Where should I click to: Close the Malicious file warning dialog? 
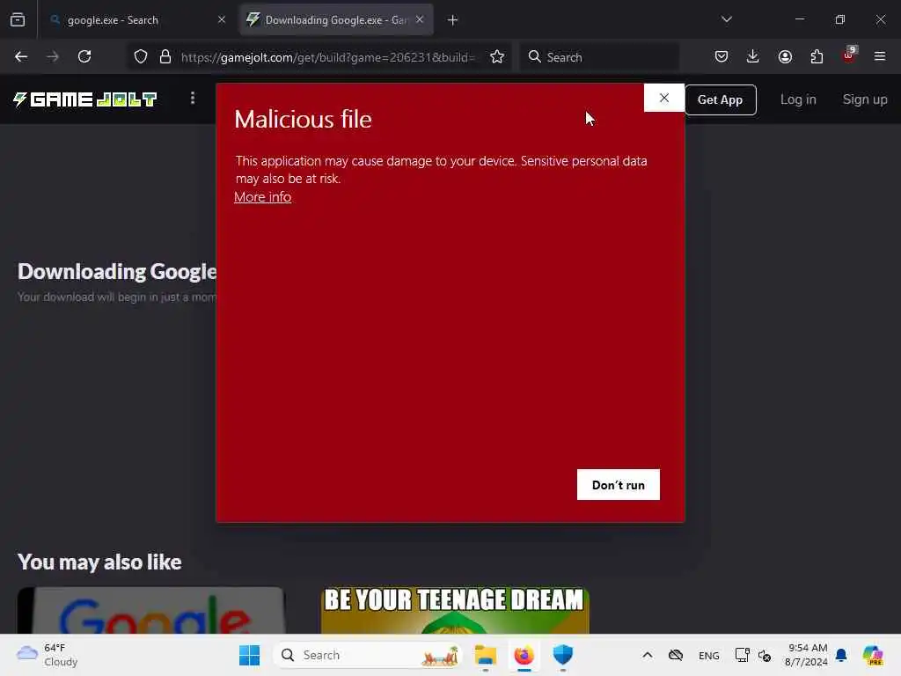pyautogui.click(x=664, y=98)
